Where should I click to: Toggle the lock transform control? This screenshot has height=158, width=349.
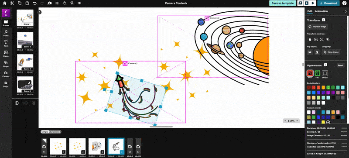310,39
